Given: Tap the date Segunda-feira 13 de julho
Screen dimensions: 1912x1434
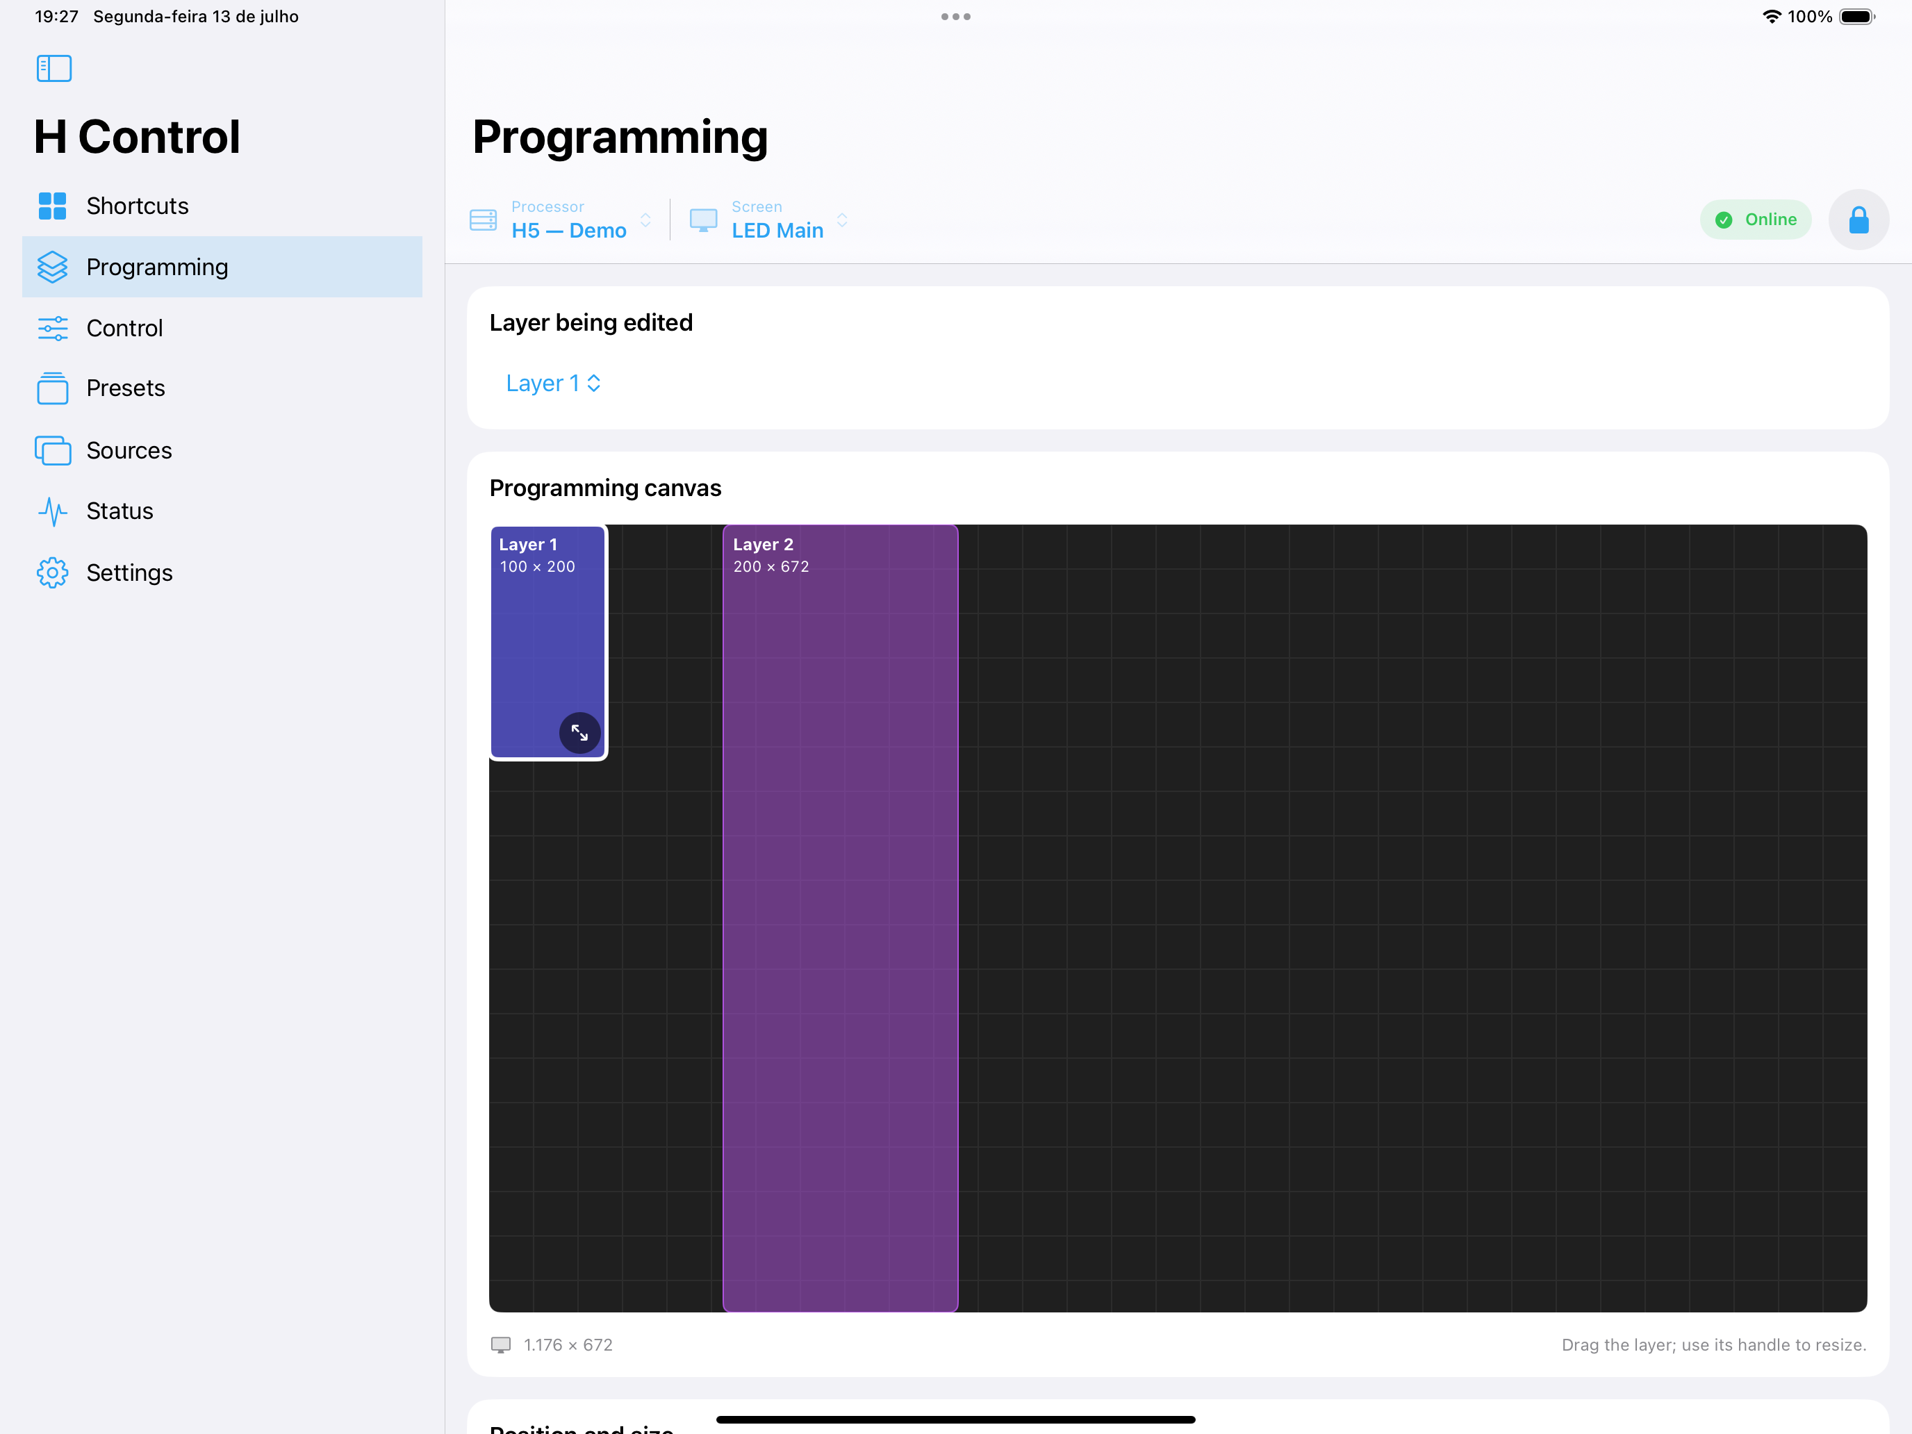Looking at the screenshot, I should (x=196, y=17).
